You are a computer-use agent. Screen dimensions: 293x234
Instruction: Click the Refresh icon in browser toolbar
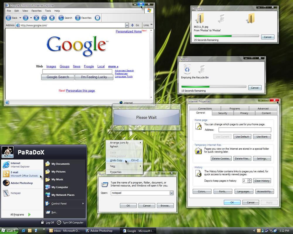pyautogui.click(x=44, y=18)
